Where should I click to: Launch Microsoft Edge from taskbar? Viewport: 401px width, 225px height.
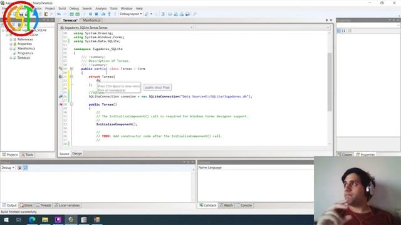coord(32,219)
